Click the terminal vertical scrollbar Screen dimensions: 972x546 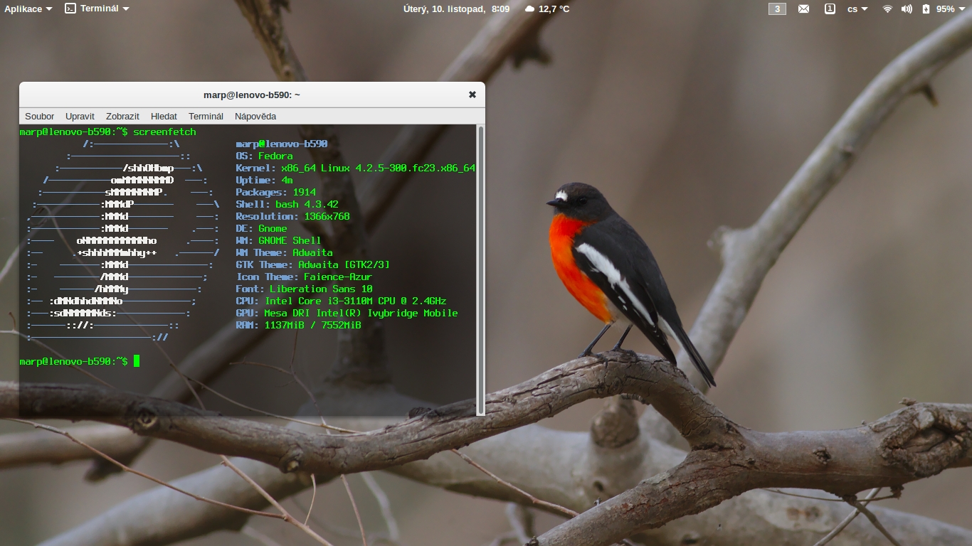point(481,269)
